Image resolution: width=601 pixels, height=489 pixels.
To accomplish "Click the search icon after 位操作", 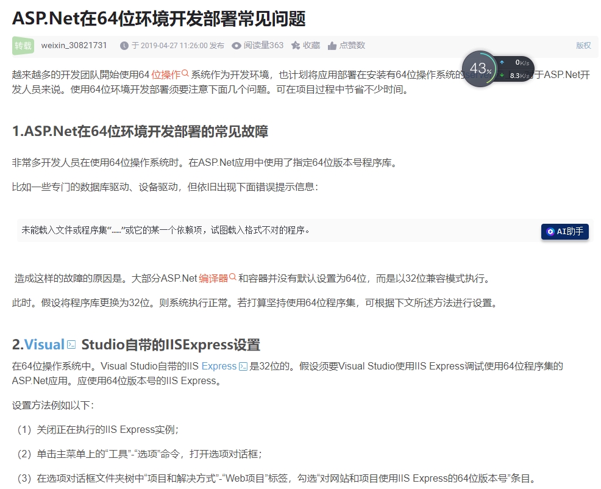I will pyautogui.click(x=185, y=74).
